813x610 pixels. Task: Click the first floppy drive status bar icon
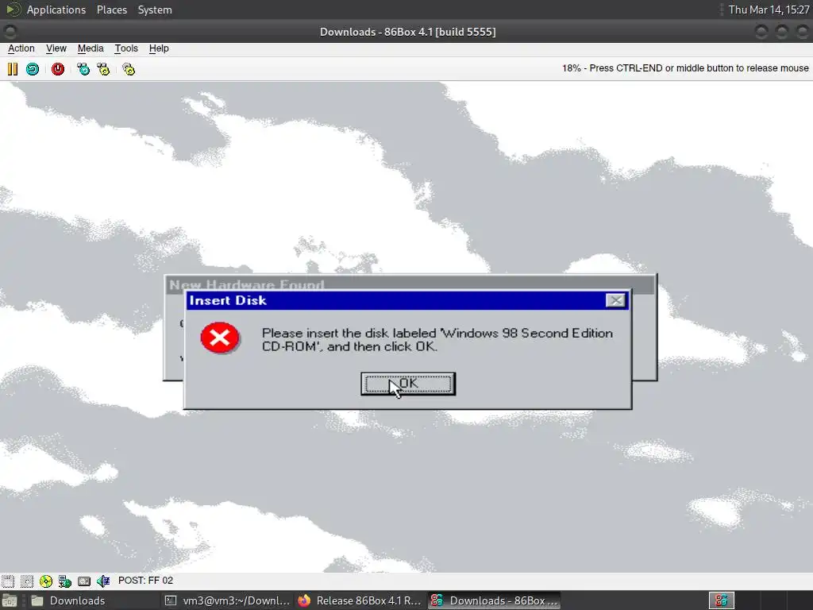[8, 581]
